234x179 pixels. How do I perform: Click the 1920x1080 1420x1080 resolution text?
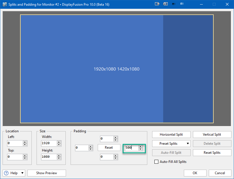(x=116, y=69)
